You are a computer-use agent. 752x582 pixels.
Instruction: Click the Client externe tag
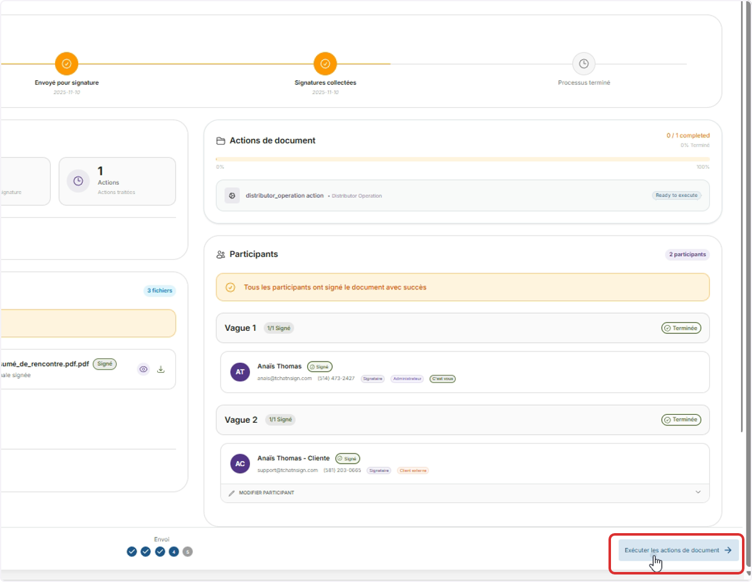coord(413,470)
